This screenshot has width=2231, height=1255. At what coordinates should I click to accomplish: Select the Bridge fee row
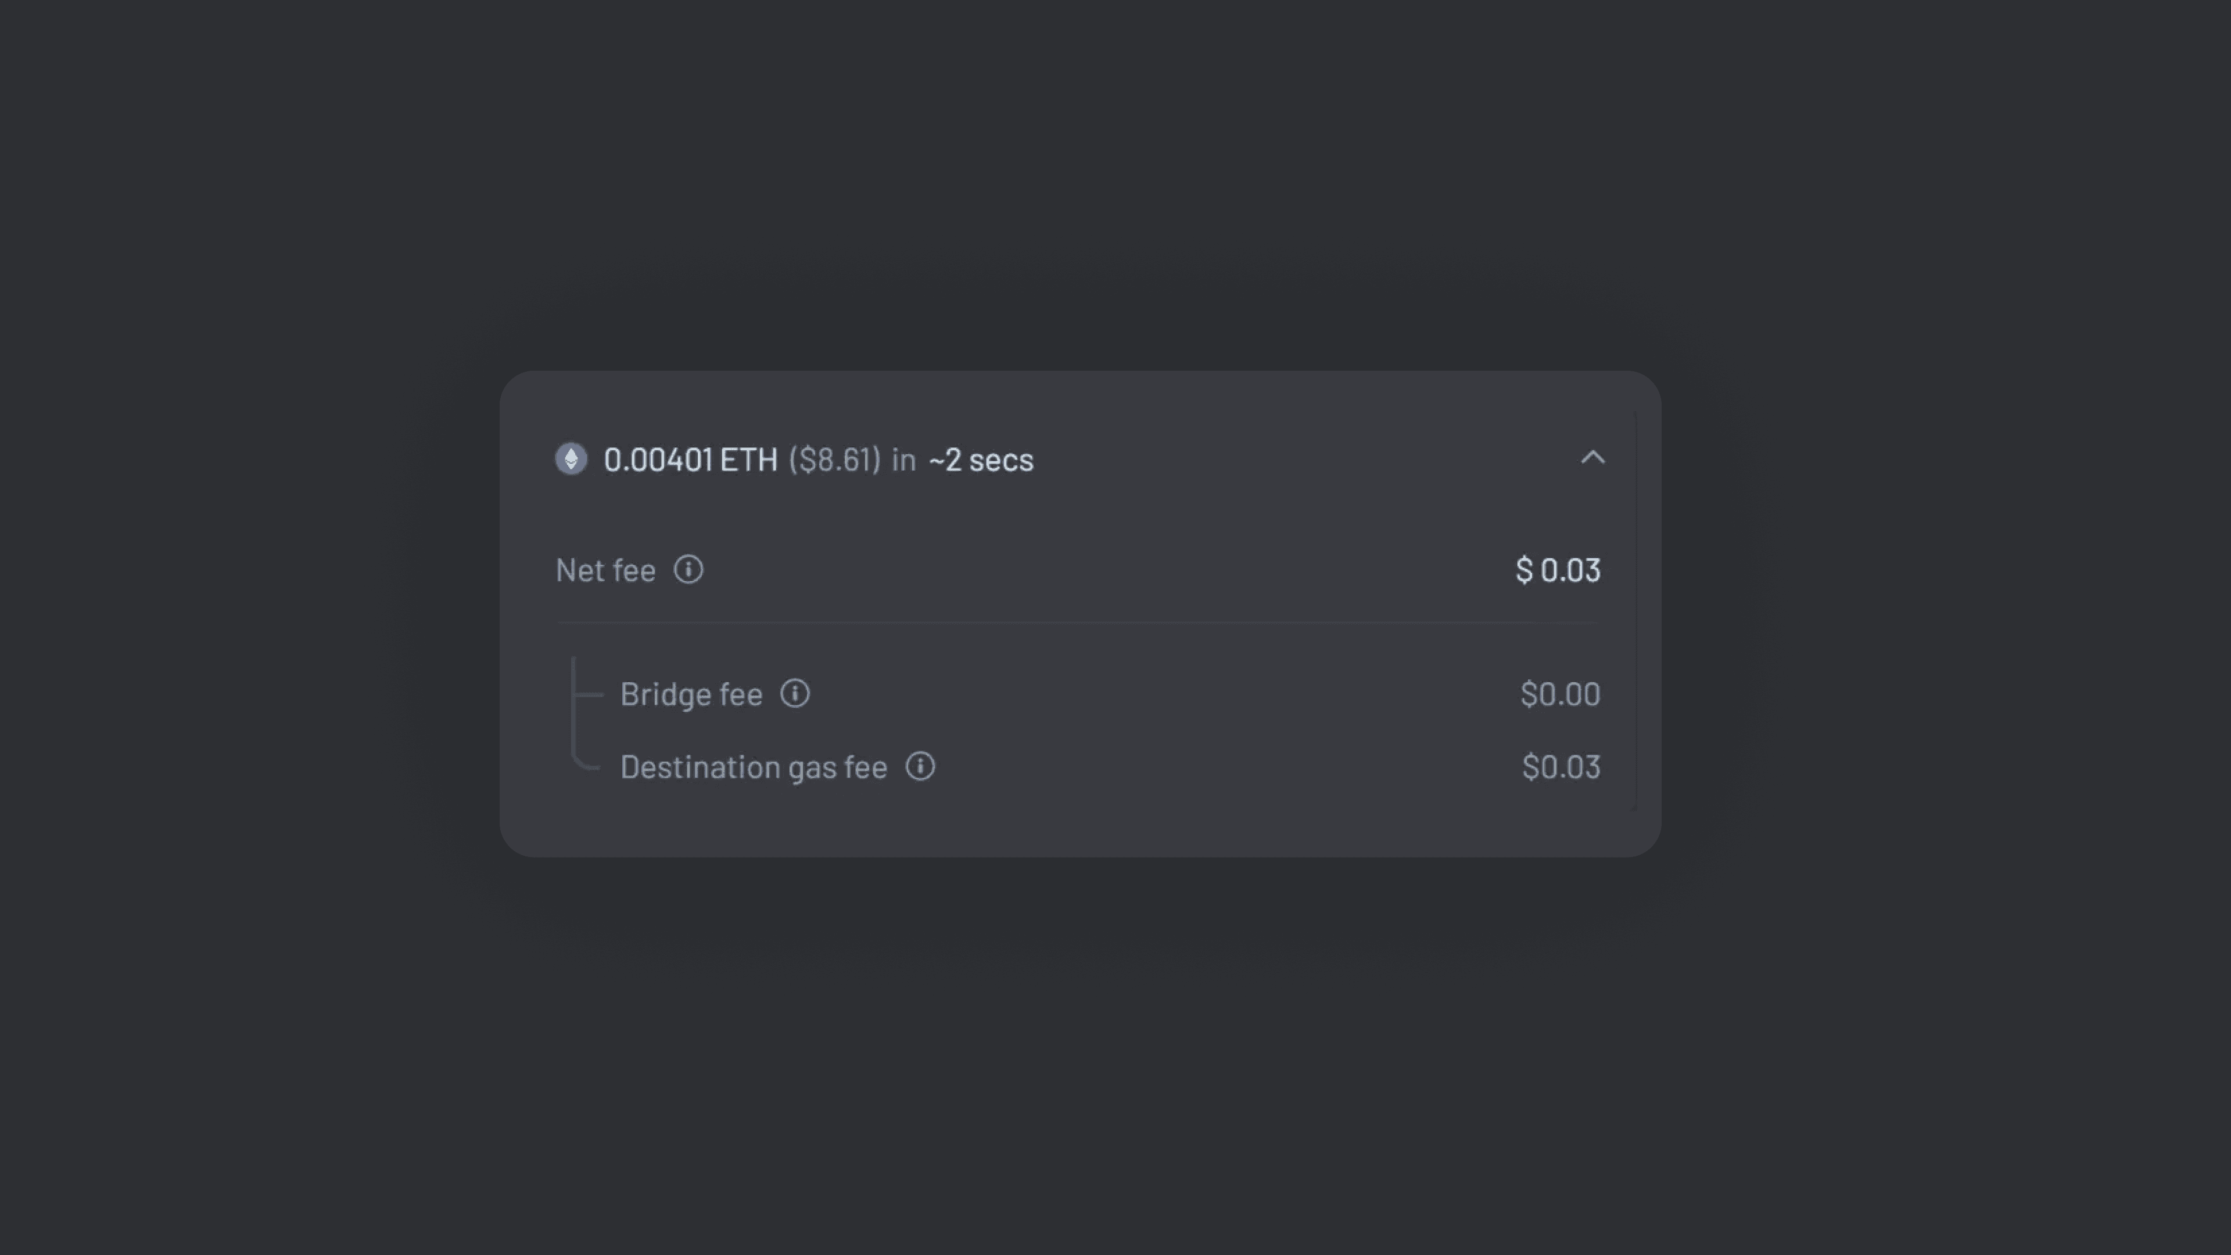click(691, 693)
